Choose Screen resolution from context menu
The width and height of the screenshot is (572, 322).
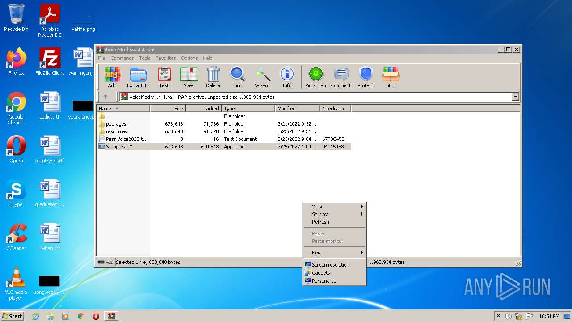(334, 265)
